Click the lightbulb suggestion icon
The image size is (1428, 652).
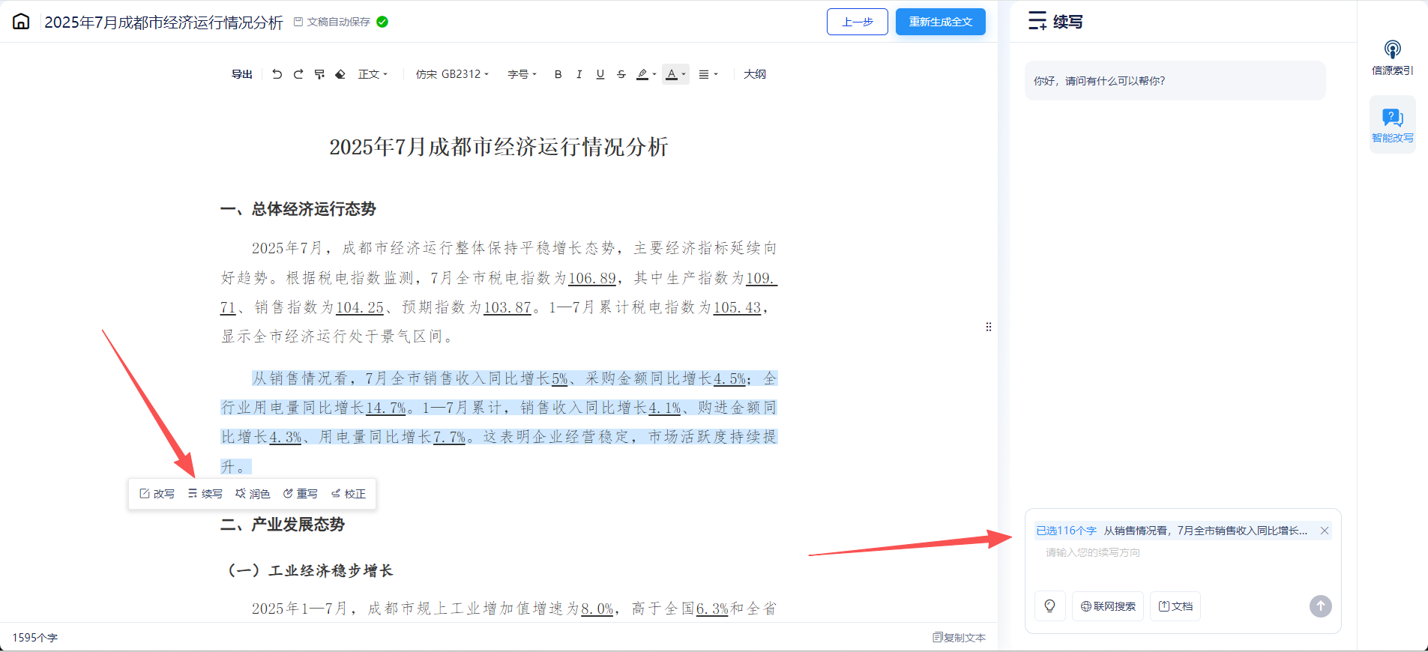(x=1050, y=606)
